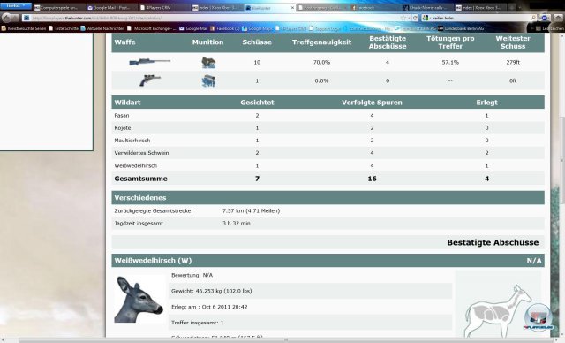Image resolution: width=565 pixels, height=343 pixels.
Task: Select the 57.1% kills per hit value
Action: tap(450, 63)
